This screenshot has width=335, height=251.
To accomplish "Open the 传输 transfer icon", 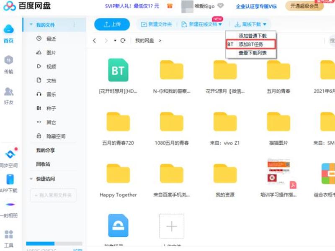I will click(x=8, y=65).
